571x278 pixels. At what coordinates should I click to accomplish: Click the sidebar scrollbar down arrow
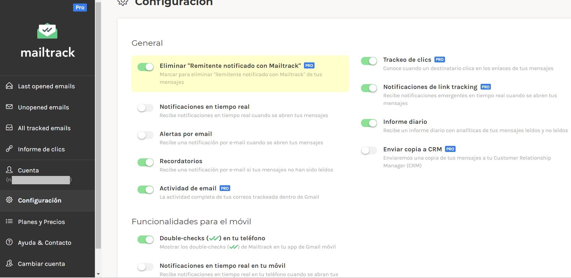click(98, 274)
